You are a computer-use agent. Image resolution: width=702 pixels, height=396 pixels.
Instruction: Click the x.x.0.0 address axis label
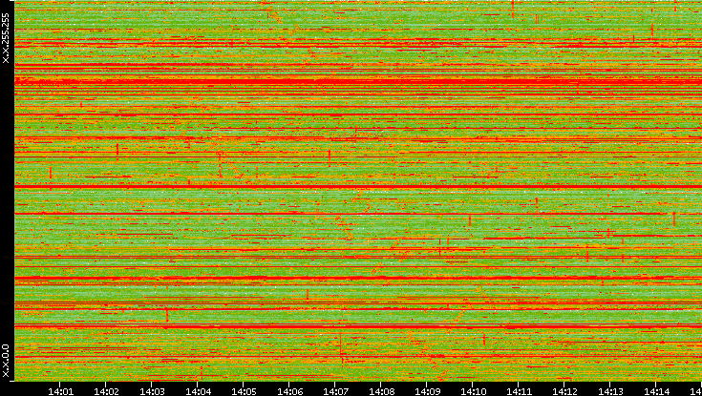click(6, 361)
